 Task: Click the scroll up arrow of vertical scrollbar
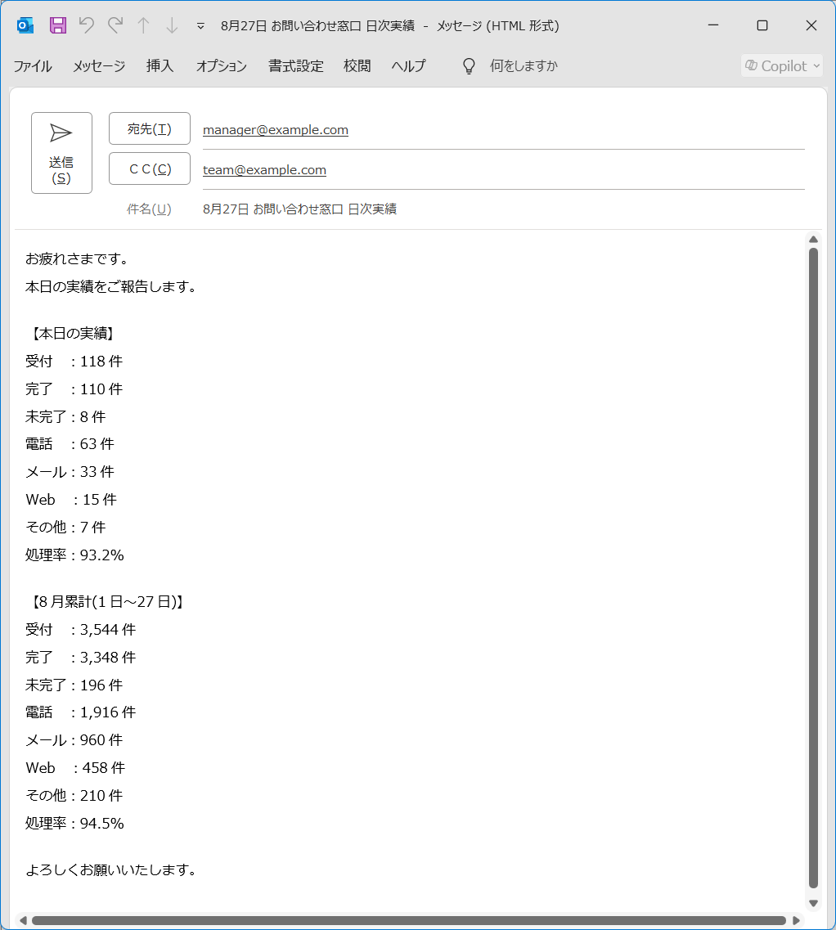(x=813, y=240)
